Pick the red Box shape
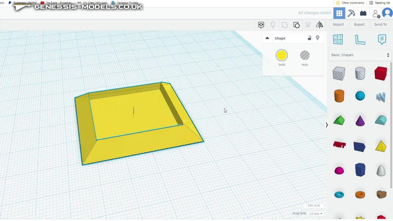 381,73
